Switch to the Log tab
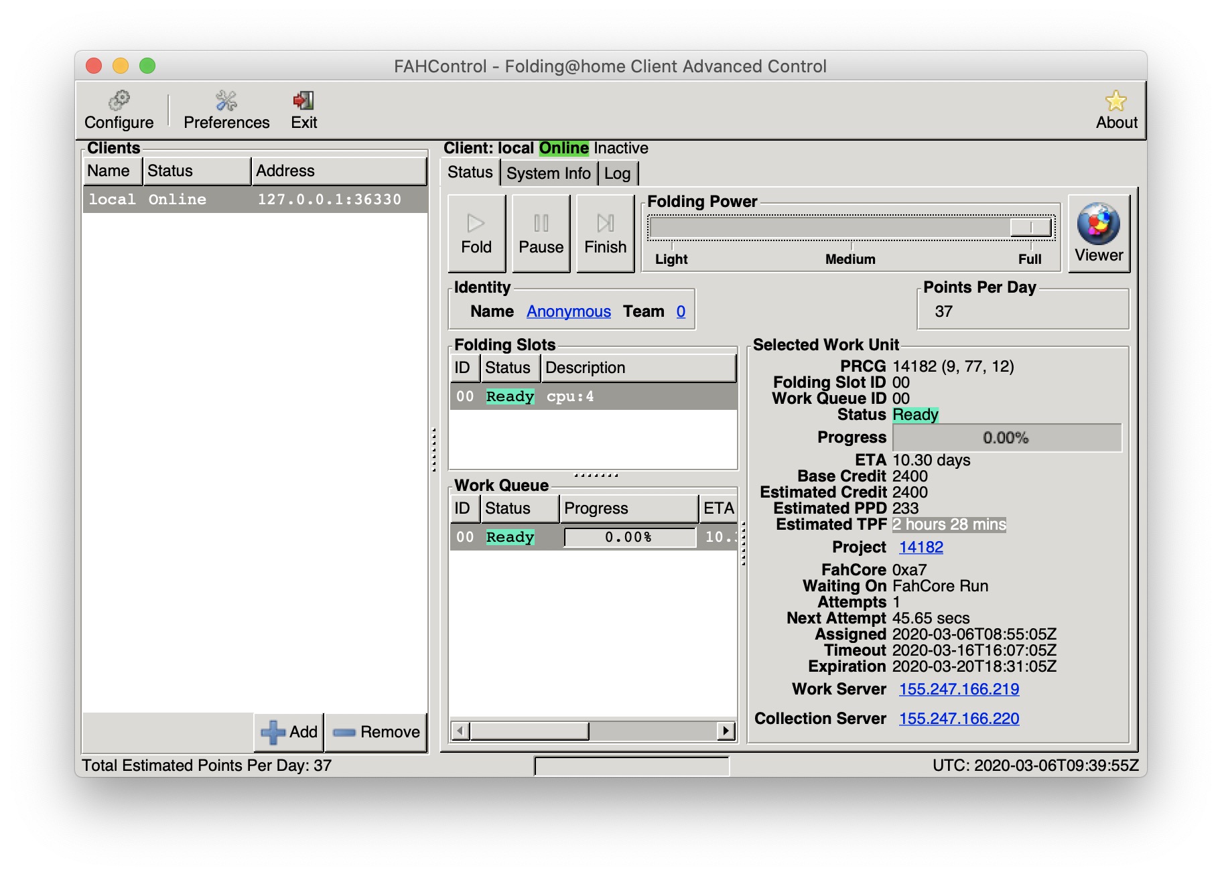This screenshot has width=1222, height=876. [x=617, y=173]
